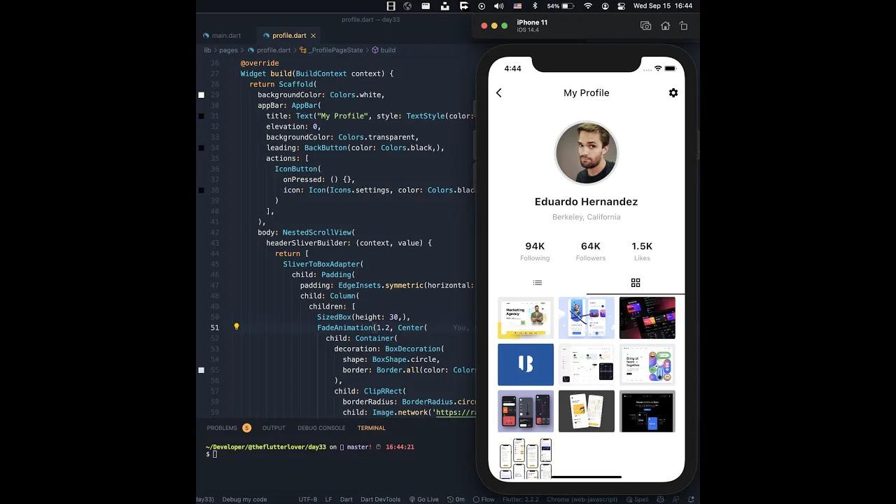The image size is (896, 504).
Task: Click the Bluetooth icon in the menu bar
Action: (534, 6)
